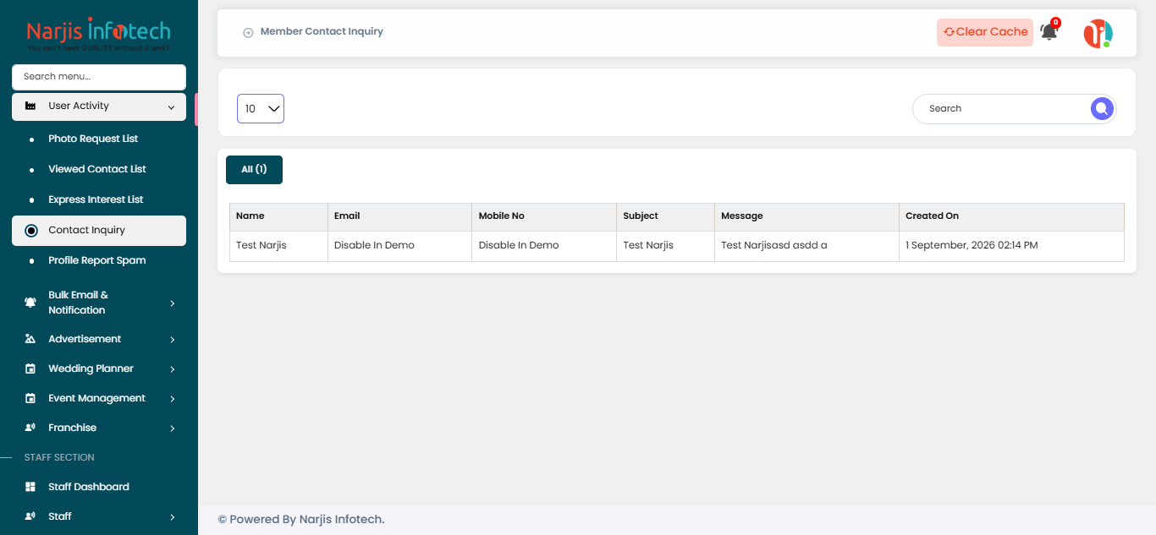
Task: Click the Bulk Email & Notification bell icon
Action: click(30, 303)
